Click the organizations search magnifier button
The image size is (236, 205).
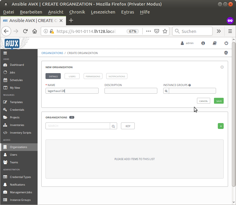tap(113, 126)
